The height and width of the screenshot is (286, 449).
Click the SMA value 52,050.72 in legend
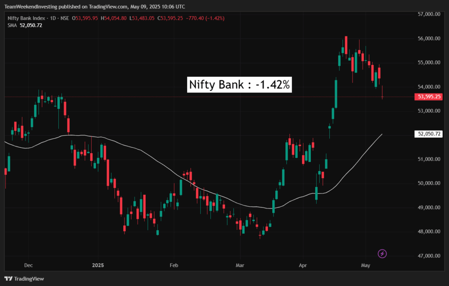pyautogui.click(x=31, y=25)
